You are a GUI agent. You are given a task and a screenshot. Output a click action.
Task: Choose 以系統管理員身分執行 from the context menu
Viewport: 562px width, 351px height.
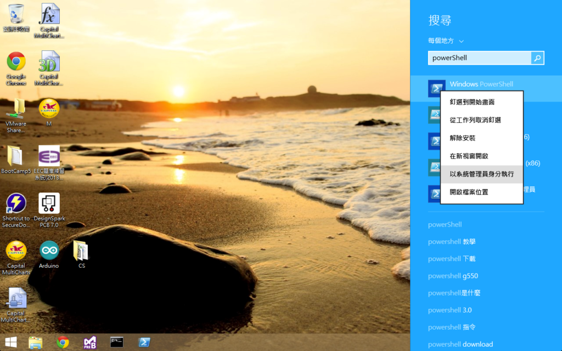pyautogui.click(x=482, y=174)
